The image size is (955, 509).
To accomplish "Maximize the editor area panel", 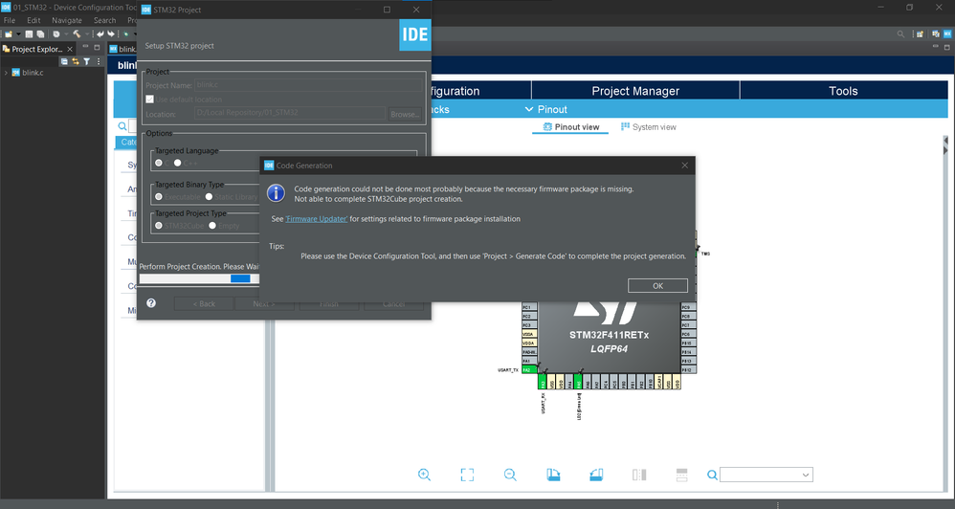I will pyautogui.click(x=947, y=48).
